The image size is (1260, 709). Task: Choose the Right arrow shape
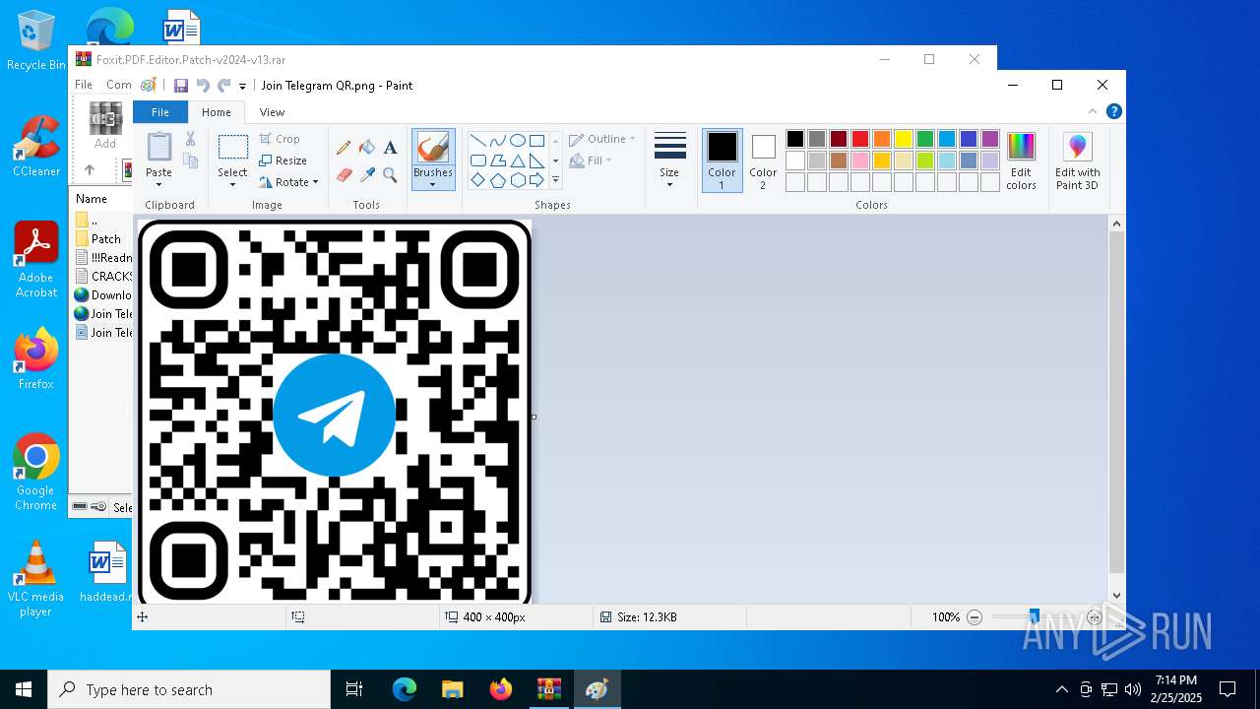[x=536, y=180]
